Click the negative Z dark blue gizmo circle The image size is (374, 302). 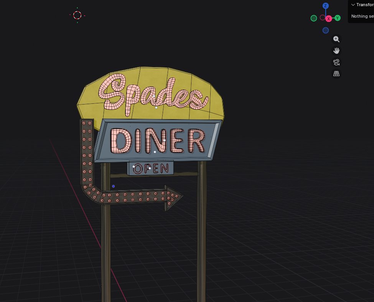pos(326,30)
